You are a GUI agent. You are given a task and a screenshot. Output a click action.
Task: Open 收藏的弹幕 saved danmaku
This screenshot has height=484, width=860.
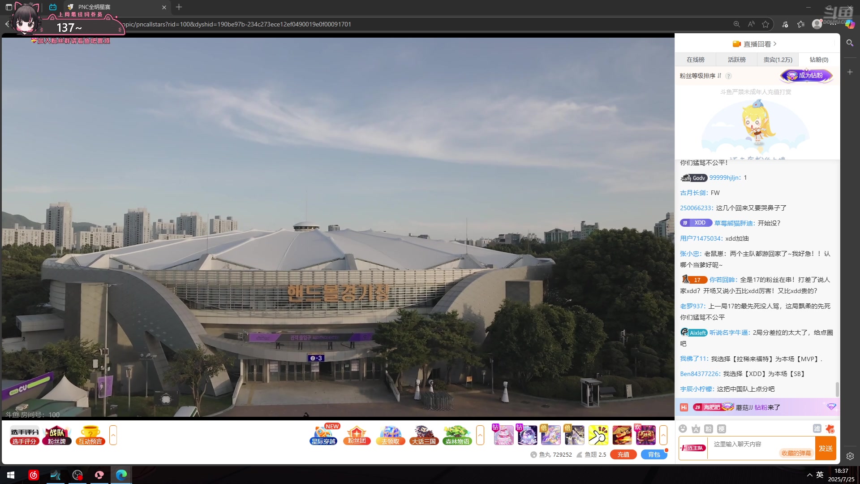[x=796, y=453]
